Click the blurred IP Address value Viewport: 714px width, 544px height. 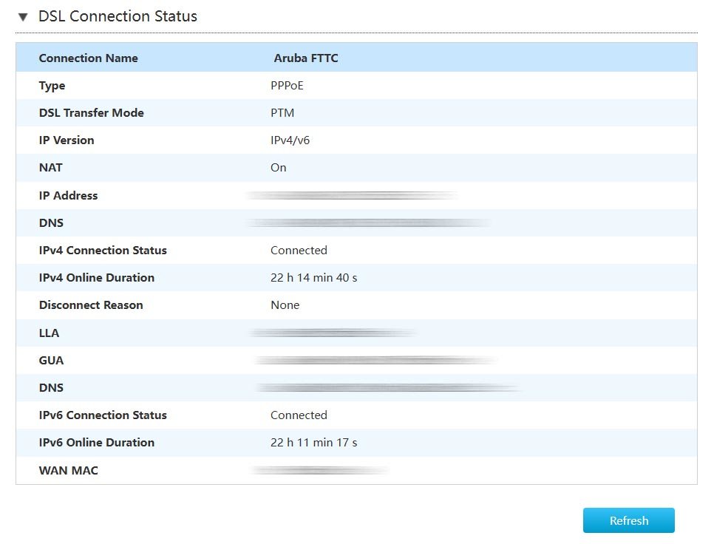pos(351,196)
